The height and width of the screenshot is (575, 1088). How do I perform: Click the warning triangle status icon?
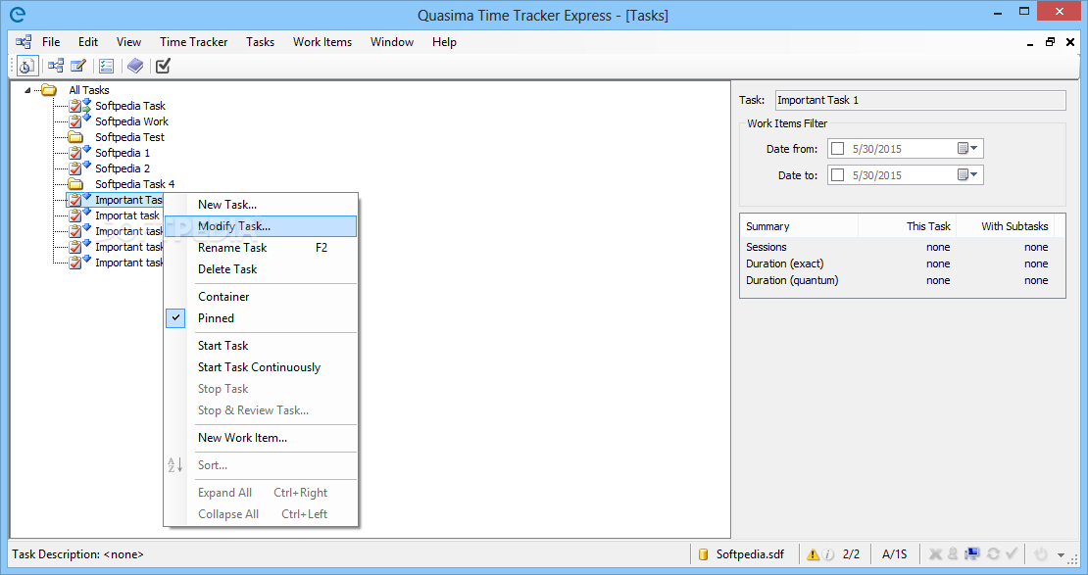[x=813, y=554]
